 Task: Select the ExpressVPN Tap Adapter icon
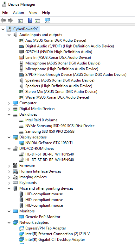(21, 228)
